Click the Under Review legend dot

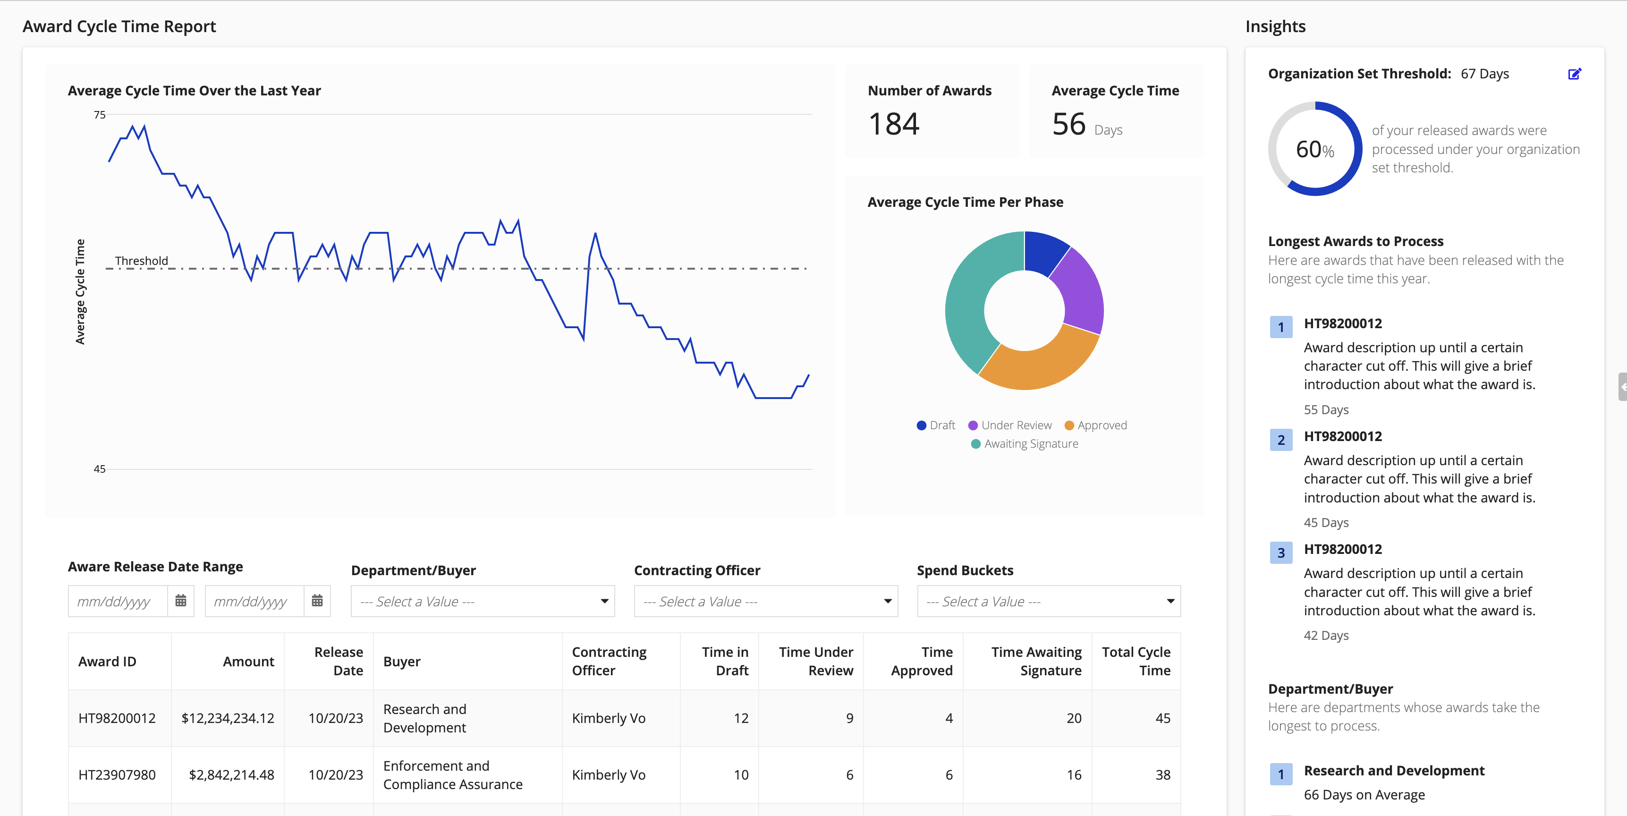click(x=973, y=425)
